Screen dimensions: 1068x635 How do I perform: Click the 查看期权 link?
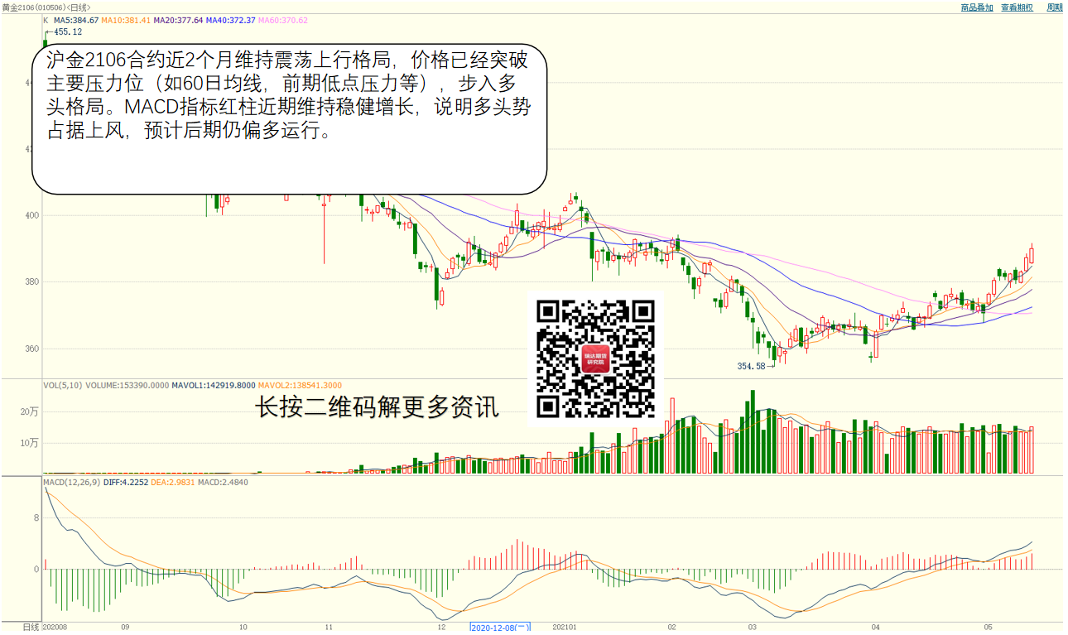[1017, 7]
